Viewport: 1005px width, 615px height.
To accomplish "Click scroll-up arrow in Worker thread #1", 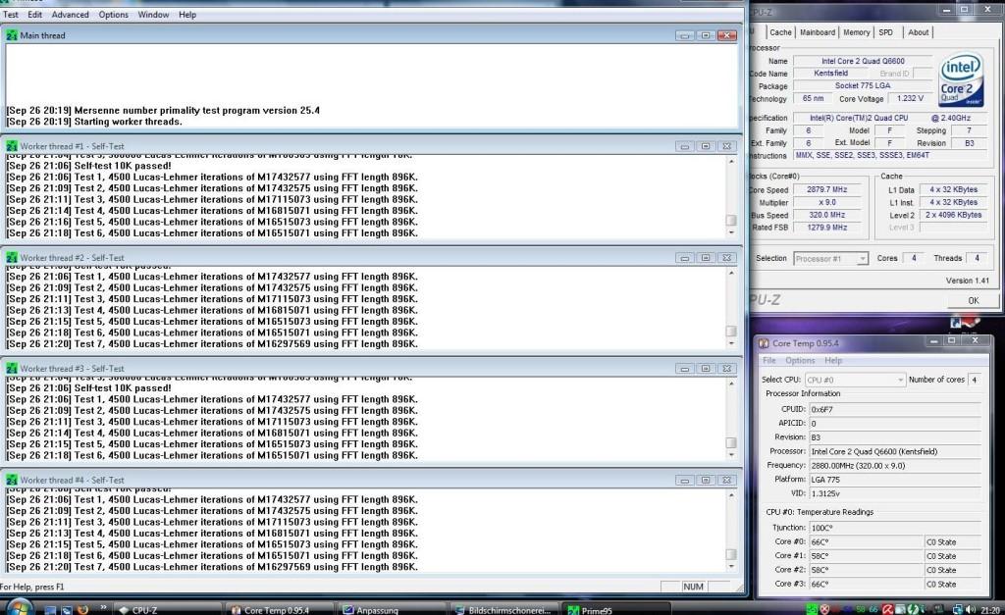I will pyautogui.click(x=731, y=162).
